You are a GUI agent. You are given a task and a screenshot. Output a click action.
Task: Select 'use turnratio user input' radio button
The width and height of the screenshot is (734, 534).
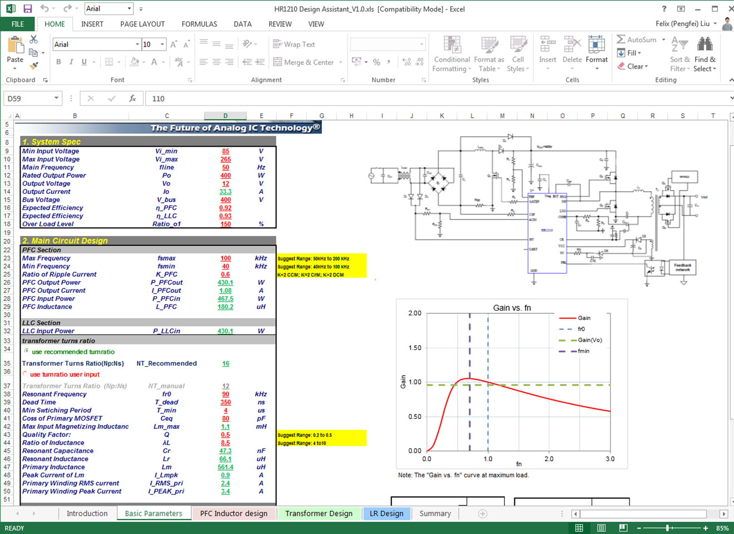point(25,373)
